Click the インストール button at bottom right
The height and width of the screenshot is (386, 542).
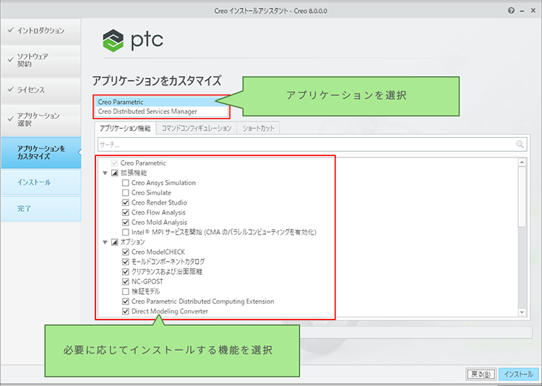518,374
